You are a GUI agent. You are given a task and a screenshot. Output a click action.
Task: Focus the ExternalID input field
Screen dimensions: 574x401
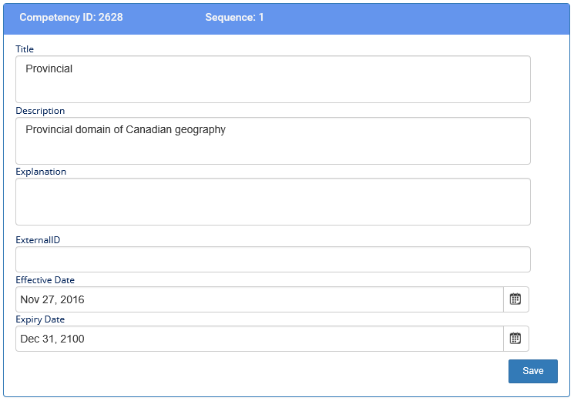(273, 259)
